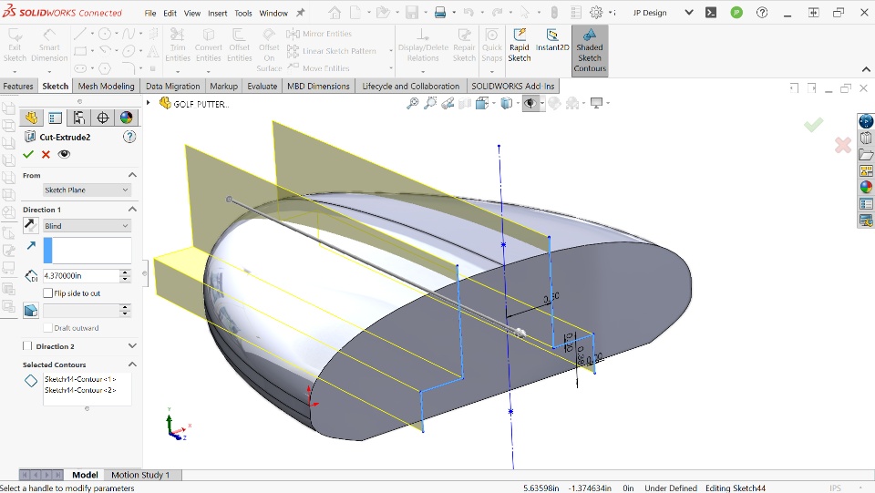Open the Appearances task pane icon
875x493 pixels.
pyautogui.click(x=866, y=187)
